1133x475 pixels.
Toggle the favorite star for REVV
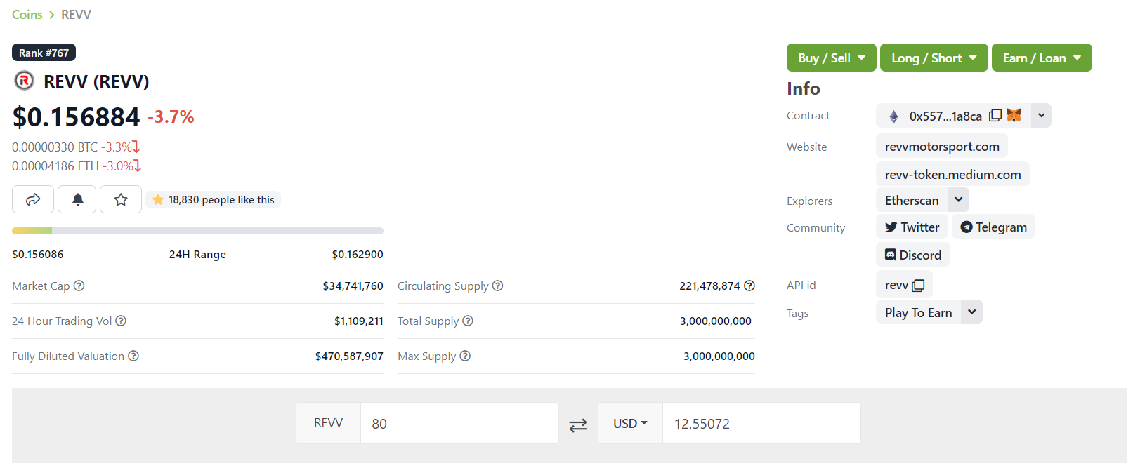[x=121, y=200]
